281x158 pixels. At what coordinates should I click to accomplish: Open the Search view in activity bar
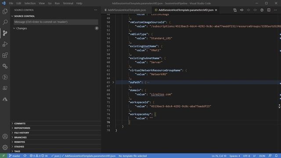click(5, 22)
